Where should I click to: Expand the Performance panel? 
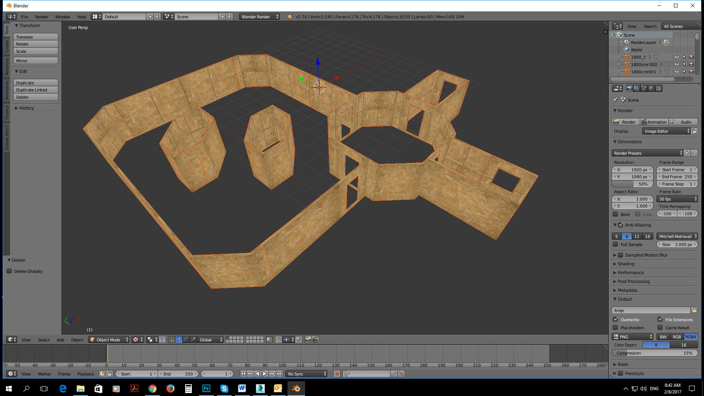[630, 272]
